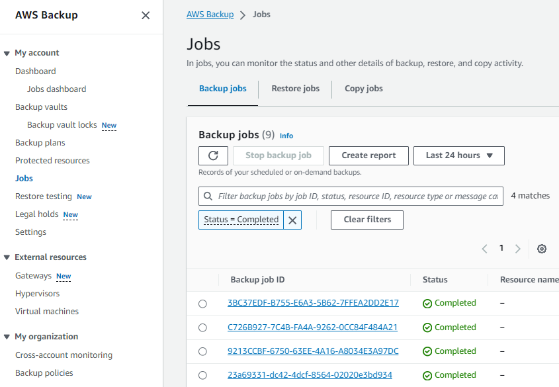This screenshot has width=559, height=387.
Task: Open Backup vaults in the sidebar
Action: pos(42,107)
